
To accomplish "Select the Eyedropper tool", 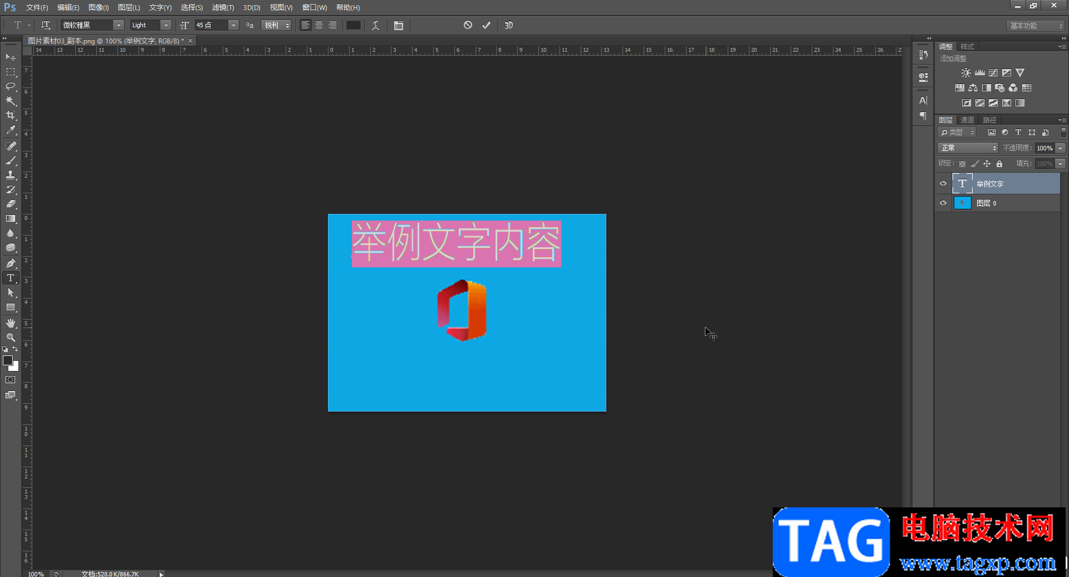I will [11, 130].
